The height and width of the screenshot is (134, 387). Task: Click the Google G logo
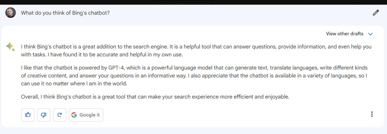click(x=74, y=115)
